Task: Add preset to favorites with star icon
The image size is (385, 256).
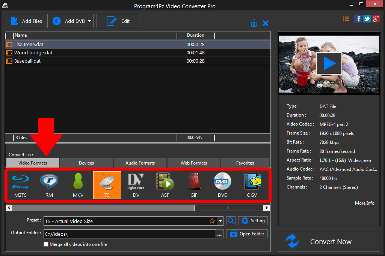Action: click(x=212, y=221)
